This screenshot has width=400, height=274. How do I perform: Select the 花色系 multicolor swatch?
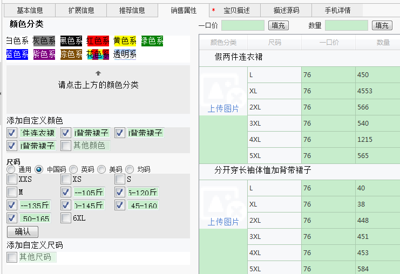tap(98, 54)
